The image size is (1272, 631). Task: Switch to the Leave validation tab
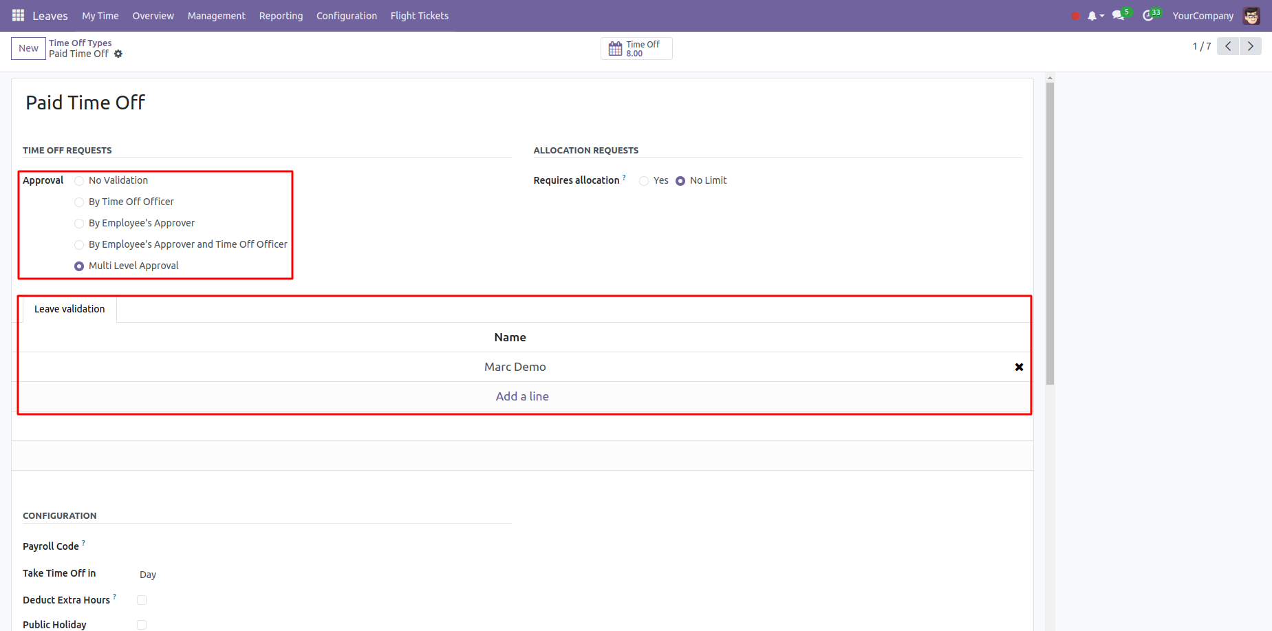69,309
